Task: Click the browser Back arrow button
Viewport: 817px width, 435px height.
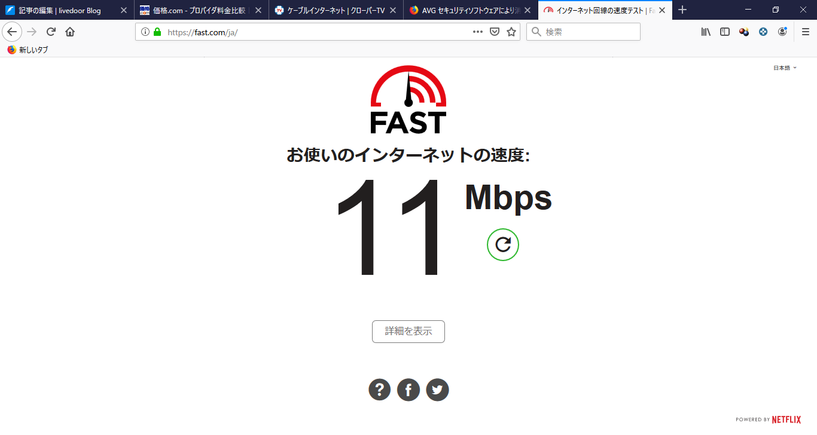Action: click(x=12, y=32)
